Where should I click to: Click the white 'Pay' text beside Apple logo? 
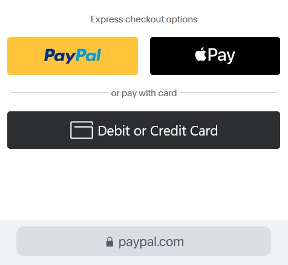(x=221, y=55)
